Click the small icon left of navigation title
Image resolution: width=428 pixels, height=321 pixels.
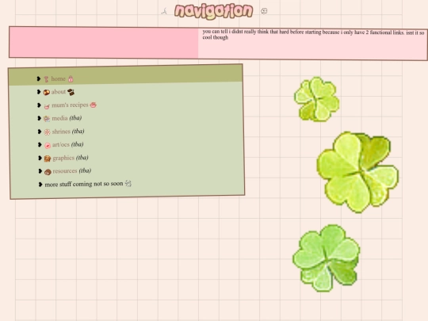point(164,11)
